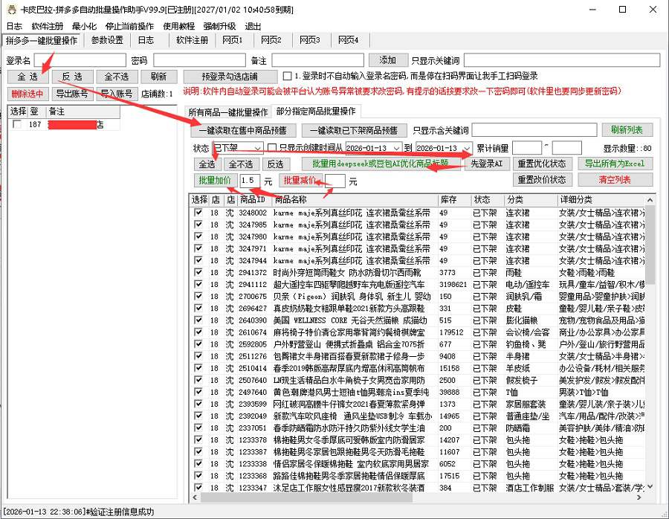
Task: Uncheck the product 3248002 row checkbox
Action: click(198, 213)
